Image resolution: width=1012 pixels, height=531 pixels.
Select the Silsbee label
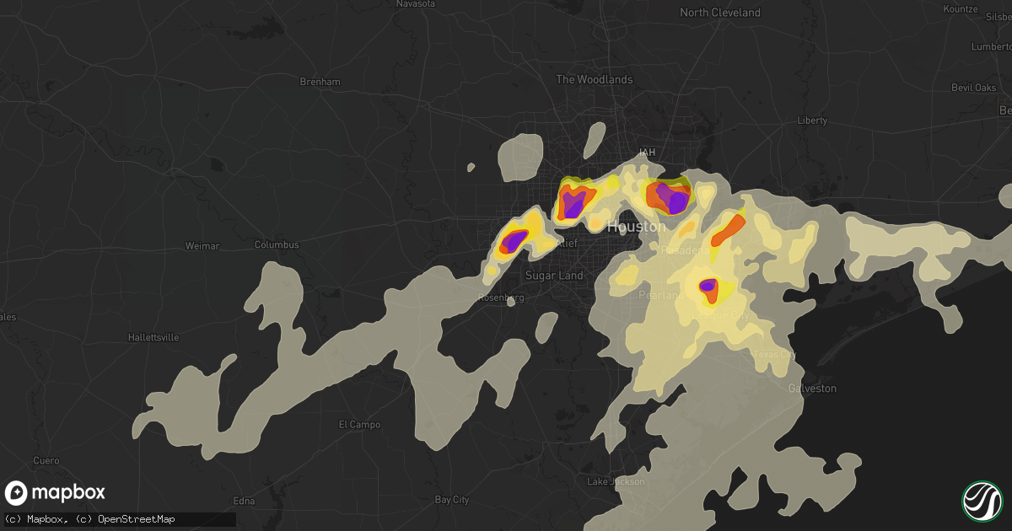pyautogui.click(x=999, y=16)
